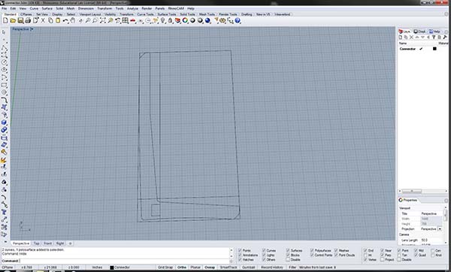Select the Circle tool in left sidebar
This screenshot has height=272, width=451.
tap(4, 62)
